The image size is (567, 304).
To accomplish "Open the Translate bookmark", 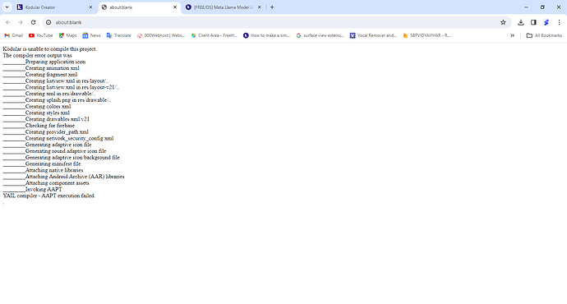I will (118, 35).
